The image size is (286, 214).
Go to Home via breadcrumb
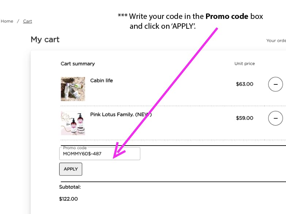(7, 21)
